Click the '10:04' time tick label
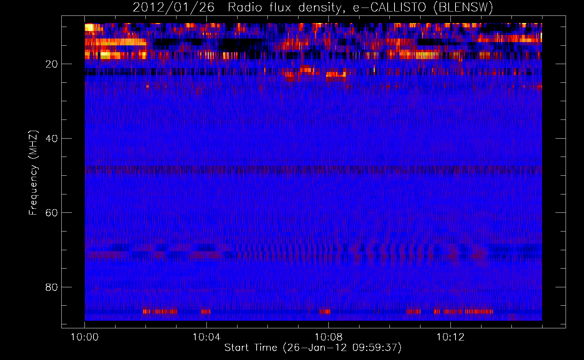584x360 pixels. click(206, 337)
